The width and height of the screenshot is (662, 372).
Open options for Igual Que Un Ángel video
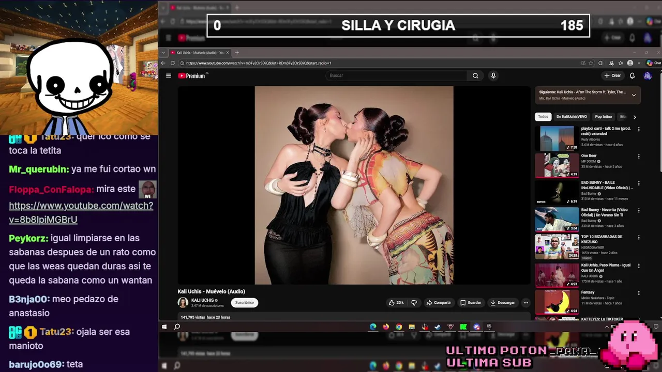point(639,266)
